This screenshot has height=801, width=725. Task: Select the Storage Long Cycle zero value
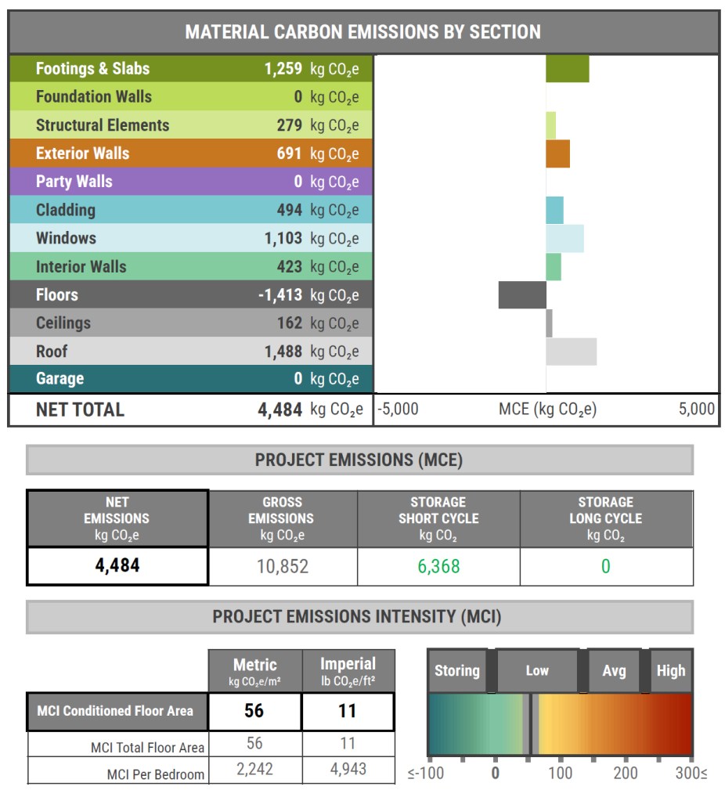[605, 566]
